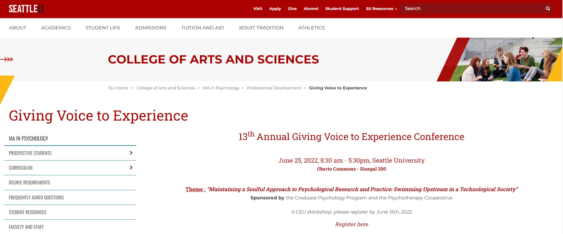The image size is (563, 234).
Task: Open the Seattle U logo homepage
Action: [26, 9]
